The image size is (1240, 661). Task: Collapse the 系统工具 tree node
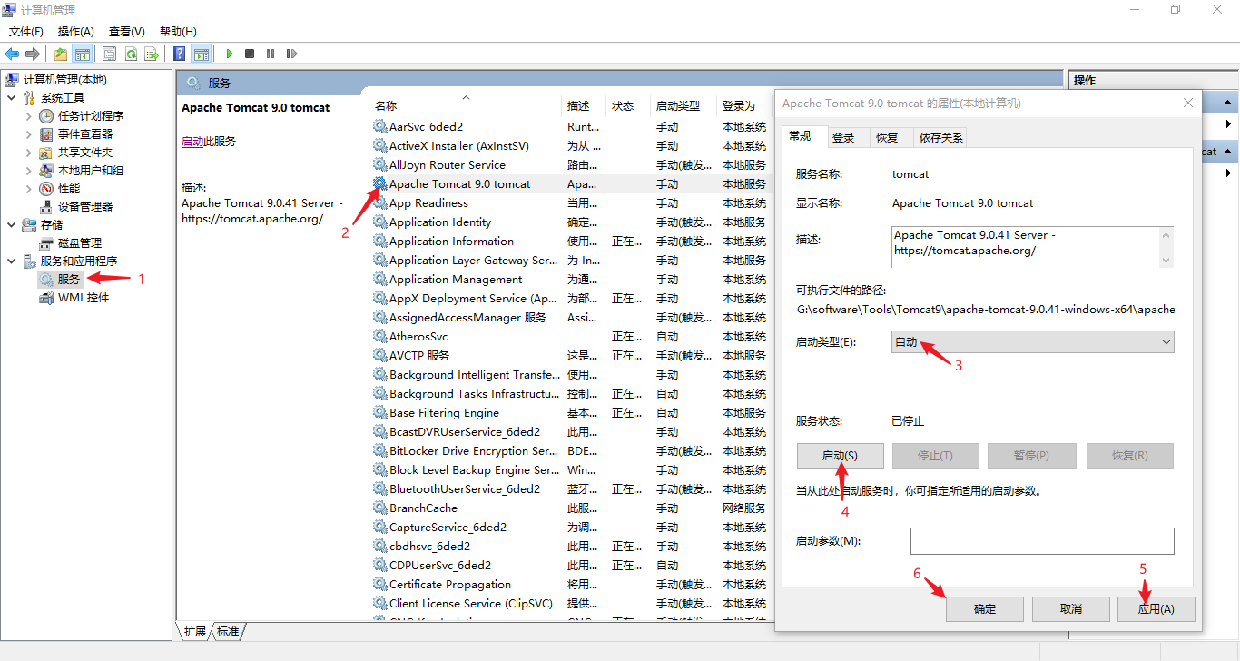[11, 97]
